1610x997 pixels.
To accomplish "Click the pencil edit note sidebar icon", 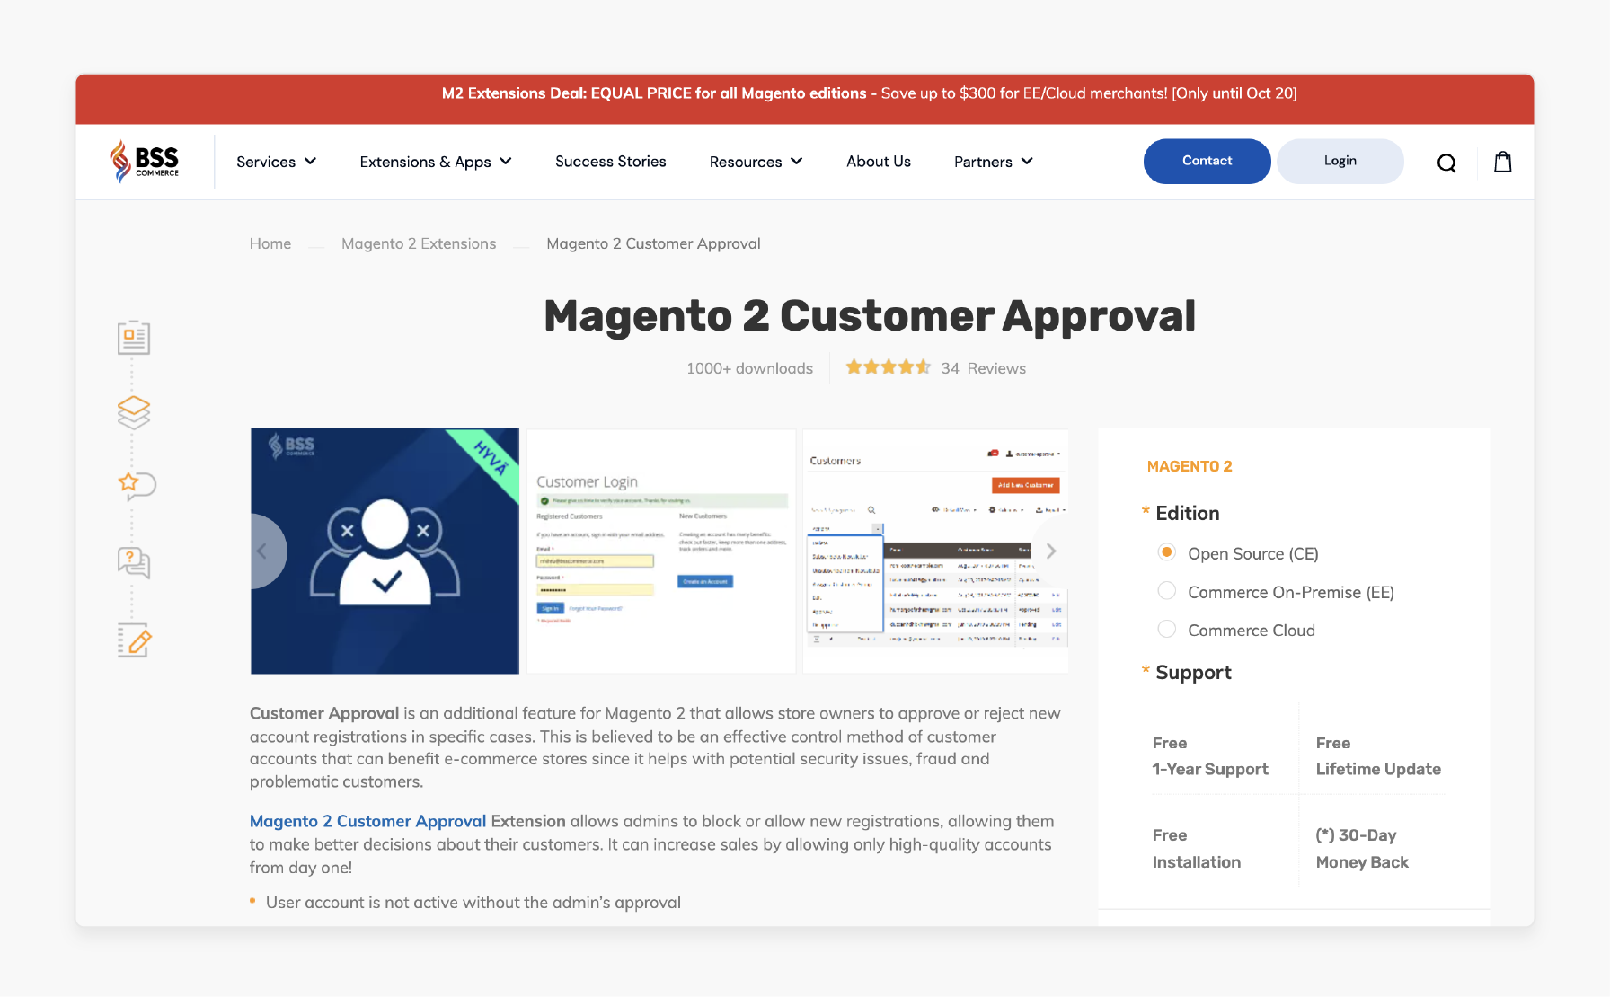I will pyautogui.click(x=134, y=640).
